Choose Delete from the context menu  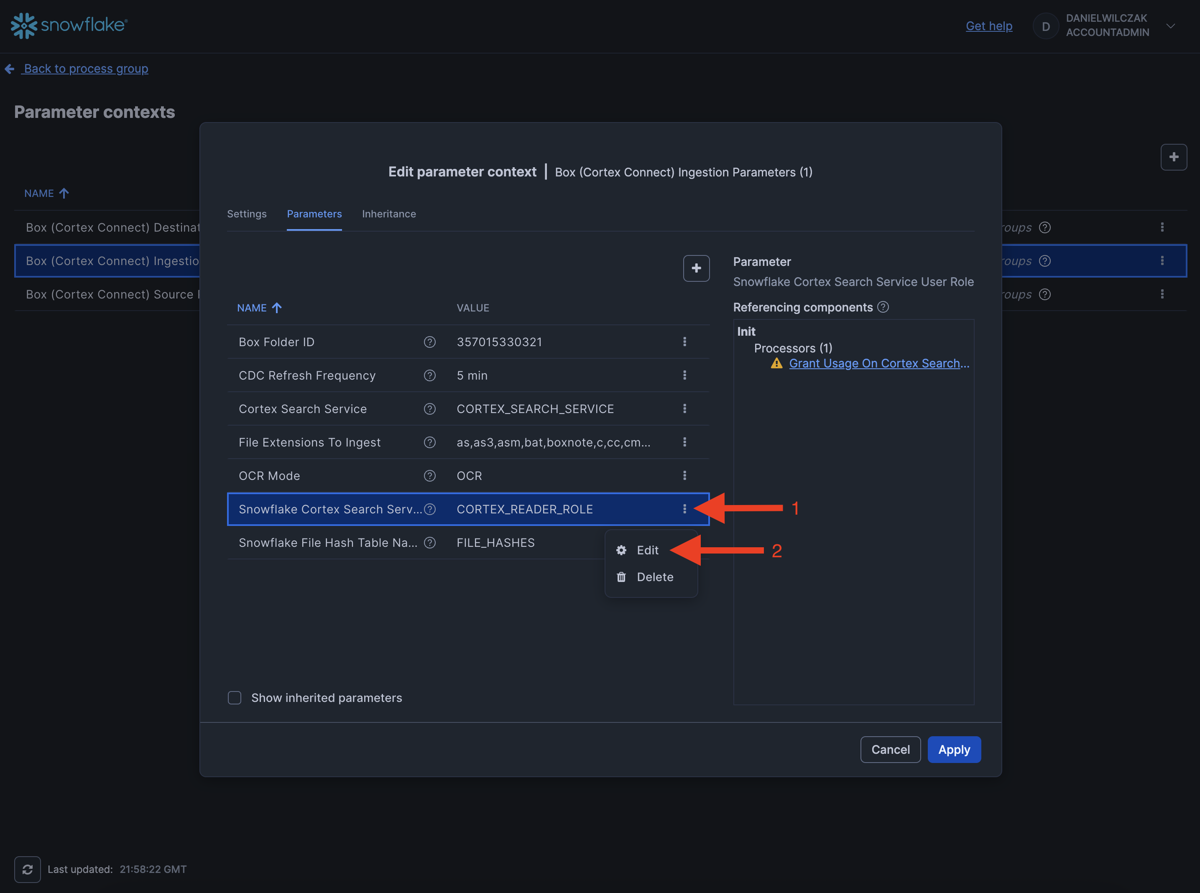tap(654, 577)
